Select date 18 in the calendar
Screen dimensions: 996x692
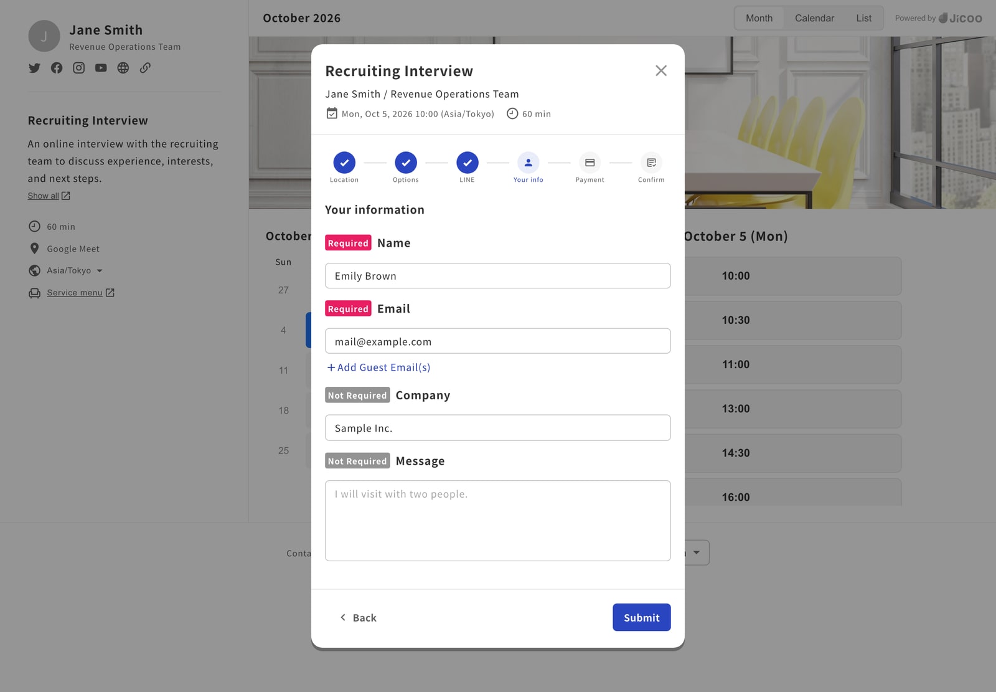[284, 410]
